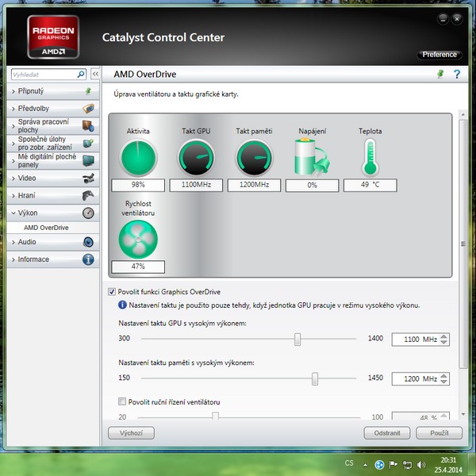
Task: Click the Aktivita gauge icon
Action: pyautogui.click(x=138, y=157)
